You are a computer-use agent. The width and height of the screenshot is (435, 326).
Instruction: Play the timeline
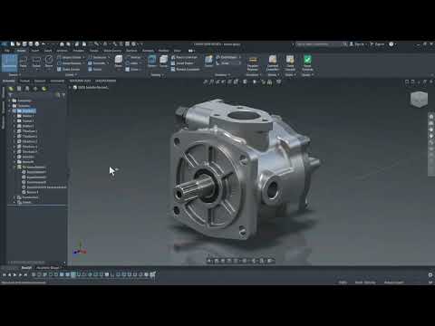click(x=14, y=274)
